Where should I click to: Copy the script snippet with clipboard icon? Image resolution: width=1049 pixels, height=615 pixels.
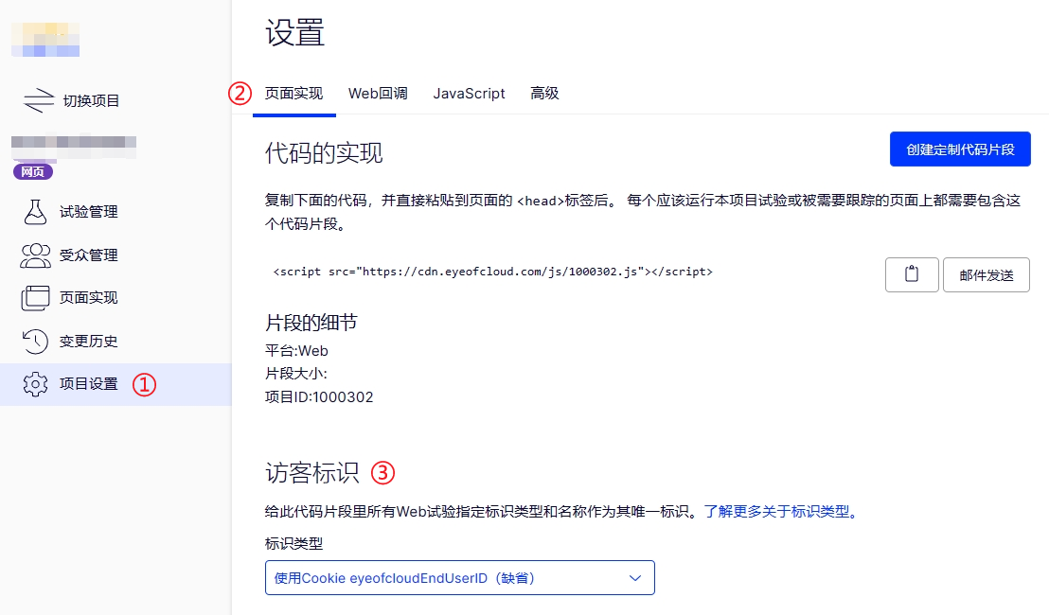click(912, 274)
